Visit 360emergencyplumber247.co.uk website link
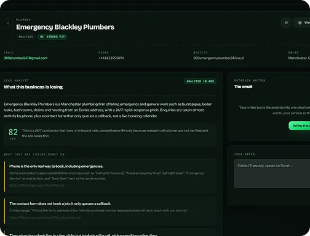Image resolution: width=310 pixels, height=236 pixels. (219, 58)
